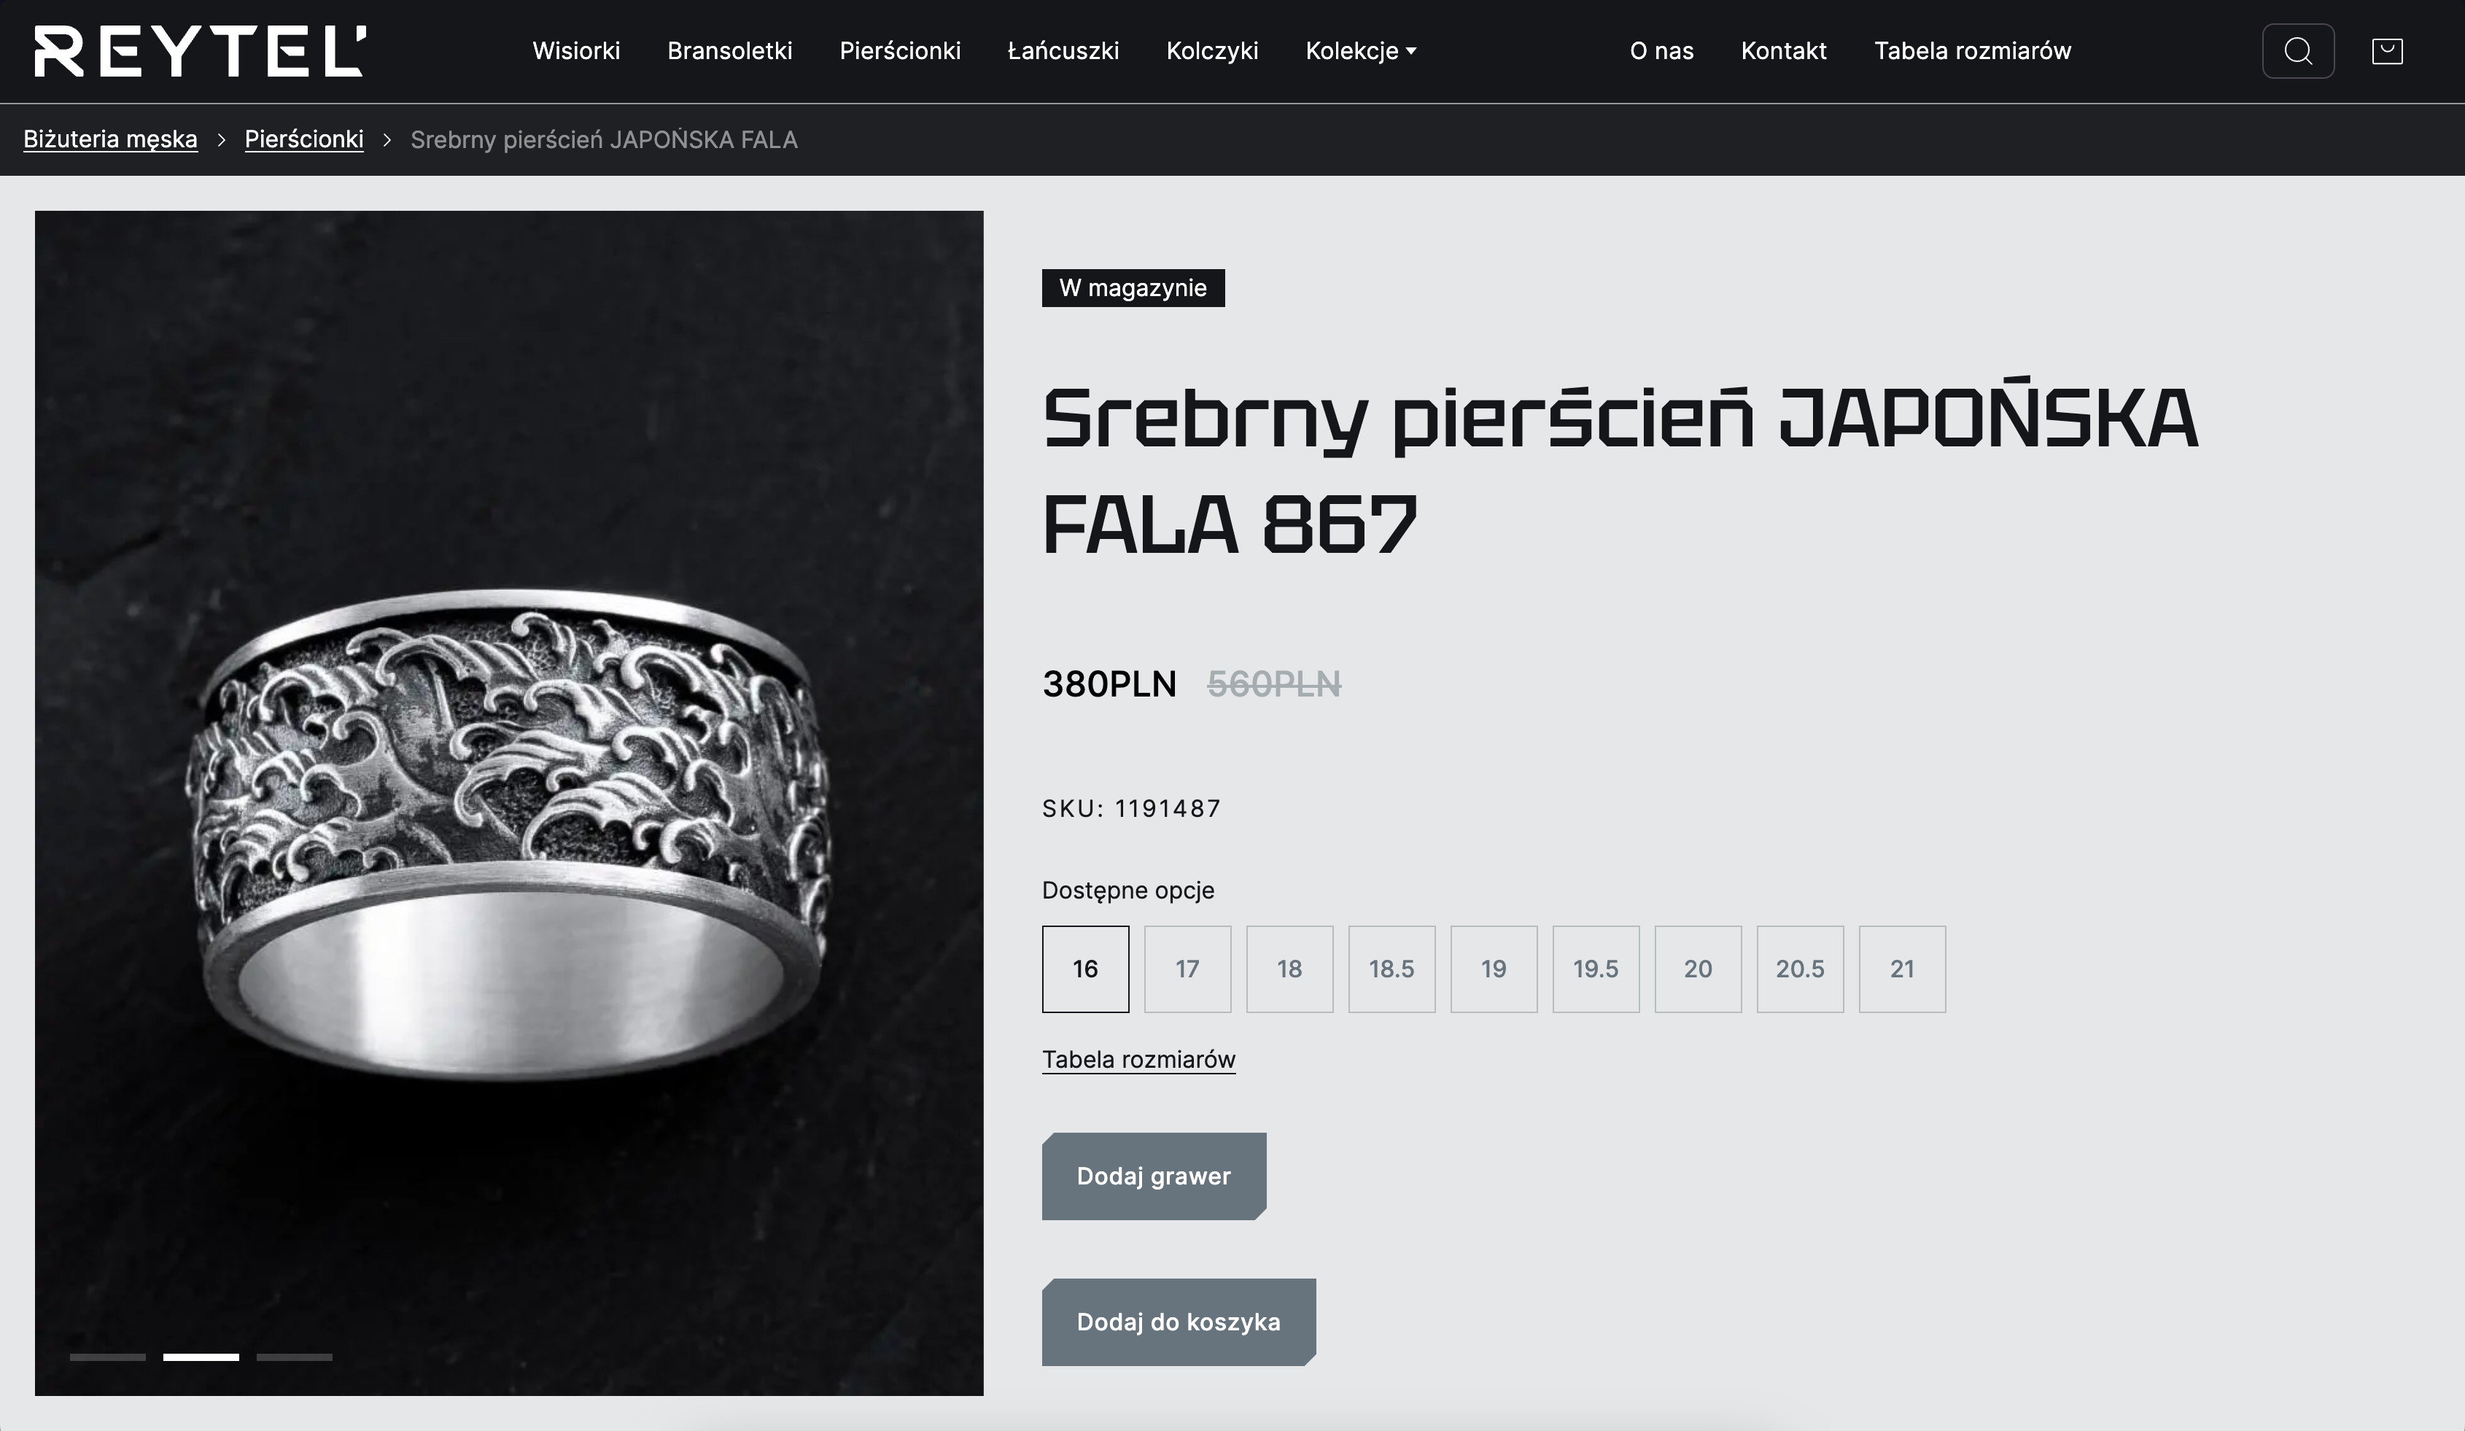Viewport: 2465px width, 1431px height.
Task: Select ring size 16
Action: click(1084, 969)
